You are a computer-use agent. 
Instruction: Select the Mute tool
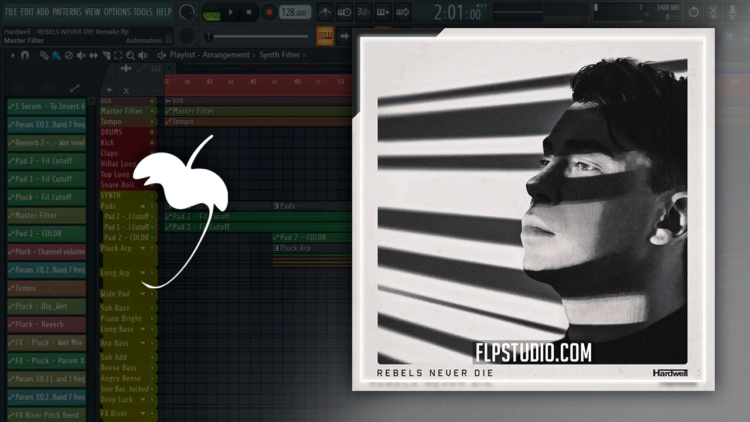click(x=81, y=55)
